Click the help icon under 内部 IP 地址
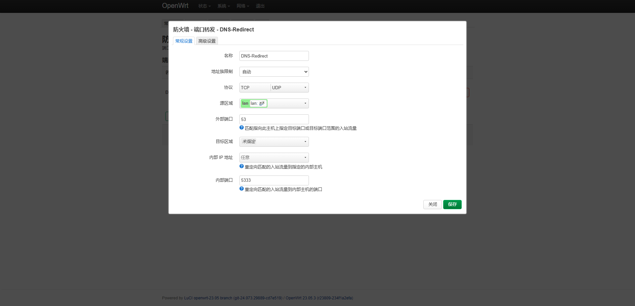This screenshot has height=306, width=635. pyautogui.click(x=241, y=167)
